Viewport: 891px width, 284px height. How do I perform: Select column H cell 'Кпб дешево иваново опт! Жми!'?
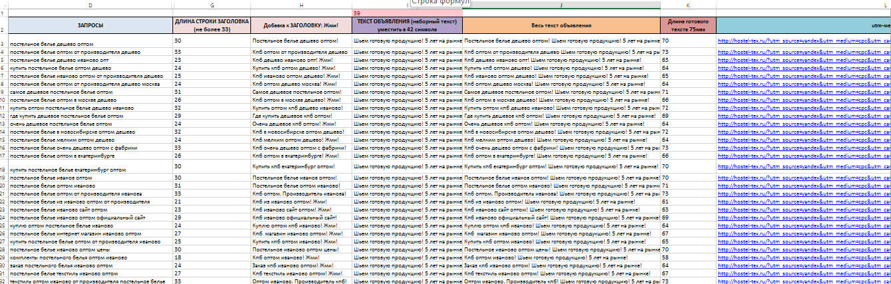coord(301,59)
